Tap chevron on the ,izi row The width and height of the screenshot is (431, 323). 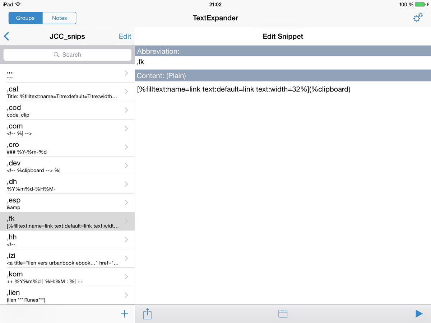[x=126, y=258]
